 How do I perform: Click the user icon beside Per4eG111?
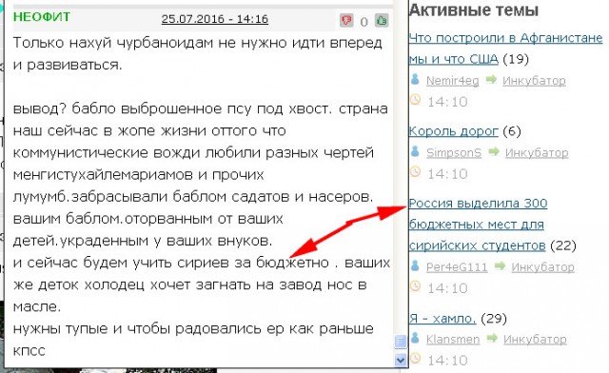(415, 266)
